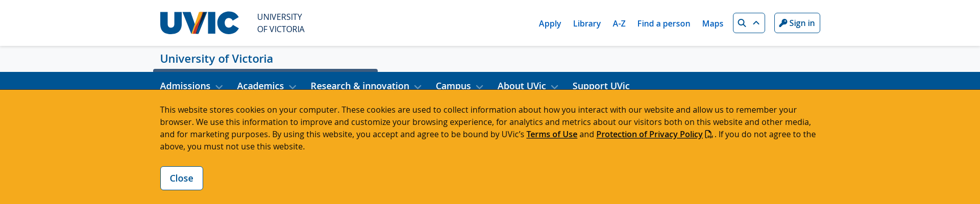980x204 pixels.
Task: Click the key icon on Sign in
Action: tap(783, 23)
